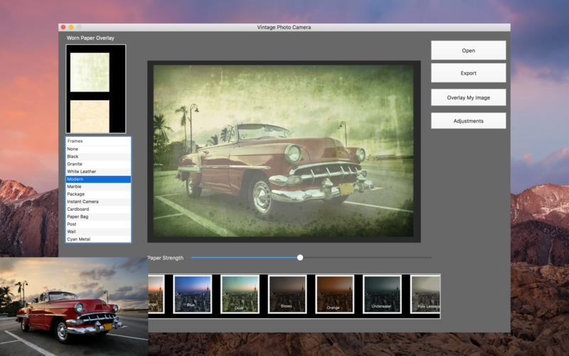569x356 pixels.
Task: Choose the Cyan Metal frame
Action: click(98, 239)
